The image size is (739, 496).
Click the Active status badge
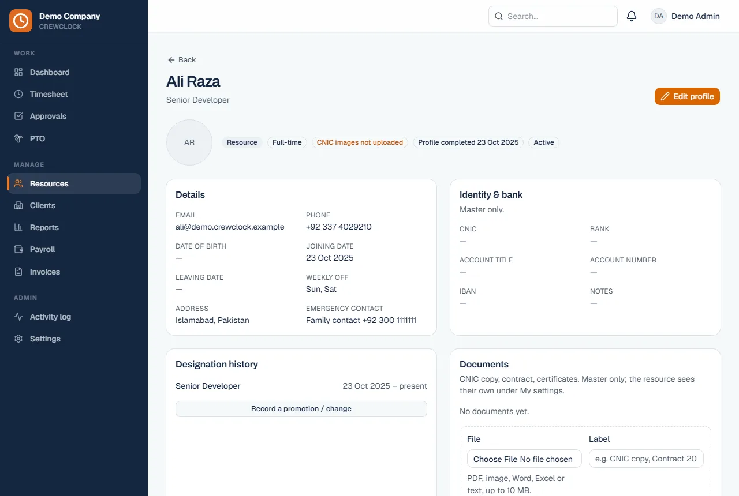click(x=544, y=142)
